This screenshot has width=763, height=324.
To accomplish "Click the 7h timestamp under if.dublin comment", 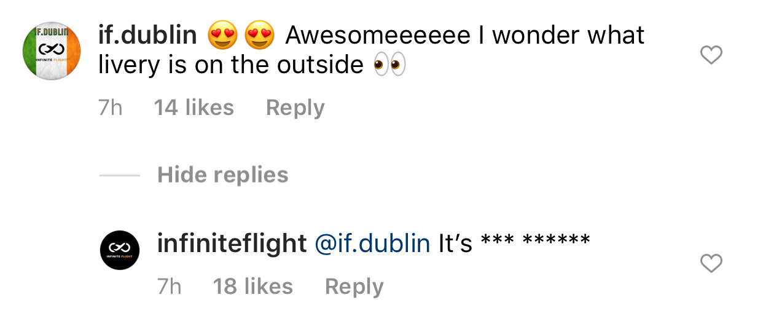I will tap(111, 108).
